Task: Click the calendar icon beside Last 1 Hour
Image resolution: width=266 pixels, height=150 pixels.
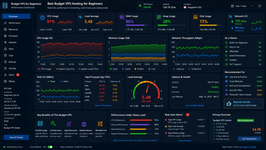Action: [x=232, y=6]
